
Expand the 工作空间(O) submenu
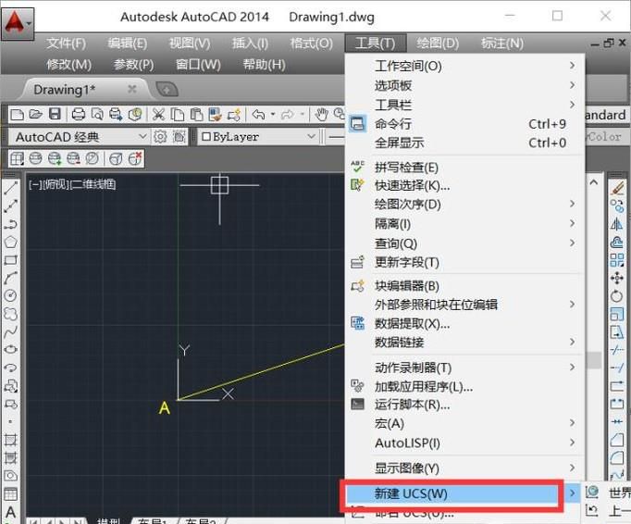tap(408, 66)
